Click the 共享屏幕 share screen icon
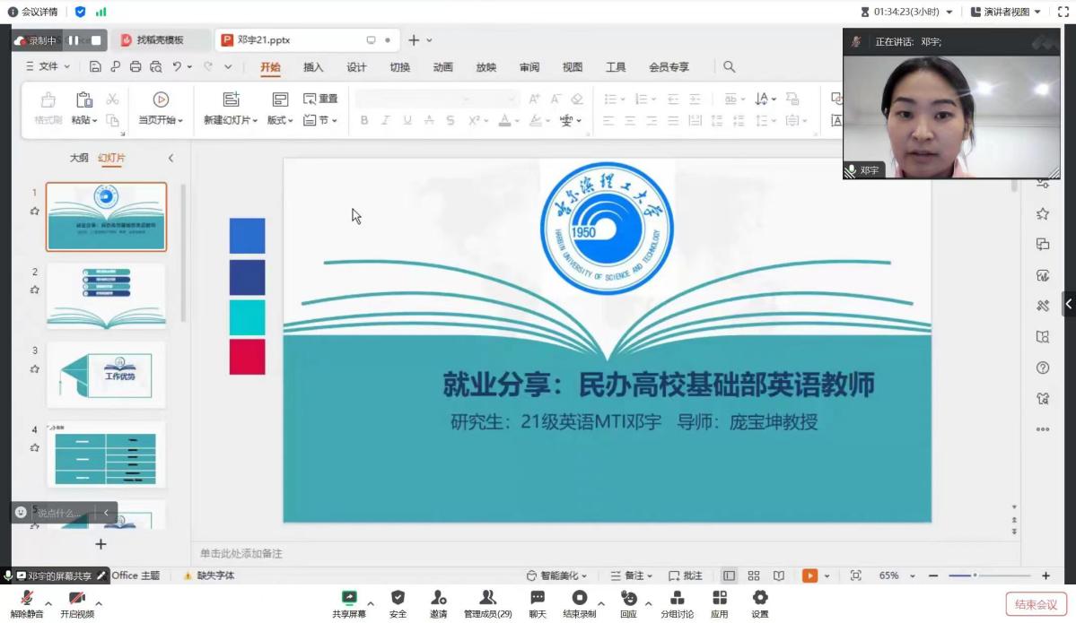 349,599
